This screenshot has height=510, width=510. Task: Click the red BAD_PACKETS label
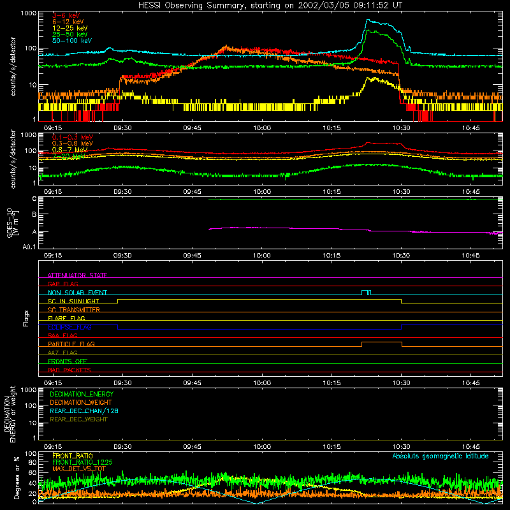click(69, 370)
